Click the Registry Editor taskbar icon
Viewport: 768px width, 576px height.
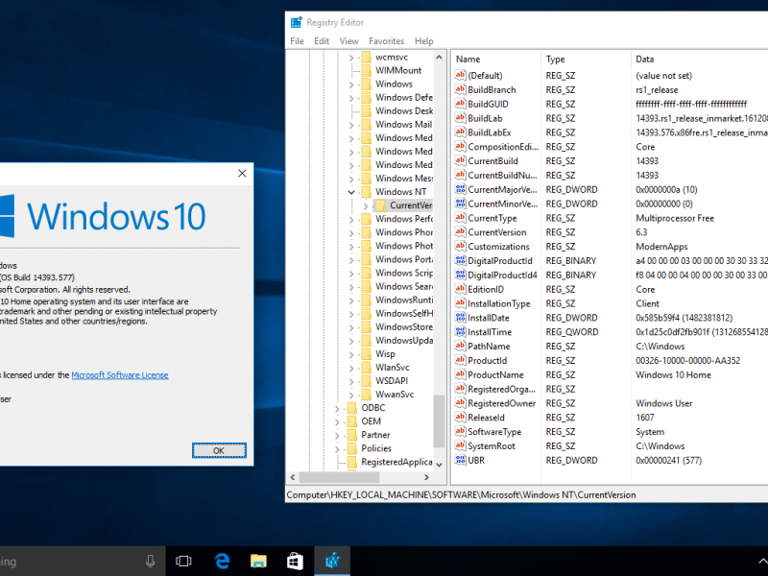click(x=332, y=561)
